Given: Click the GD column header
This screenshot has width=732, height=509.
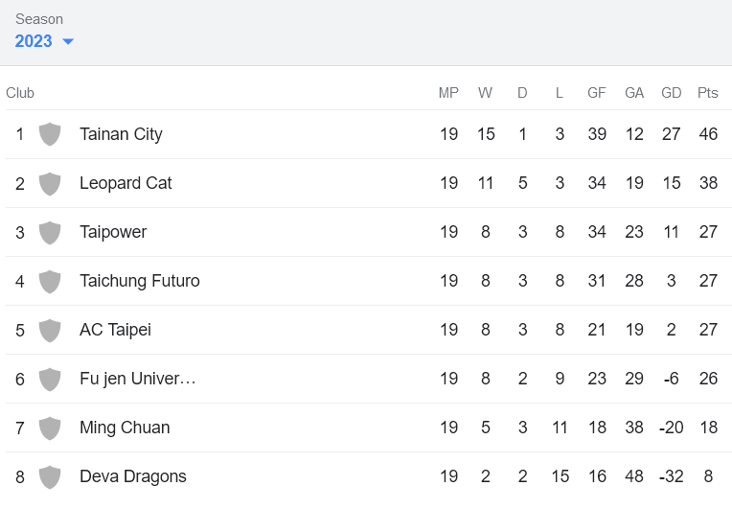Looking at the screenshot, I should 672,93.
